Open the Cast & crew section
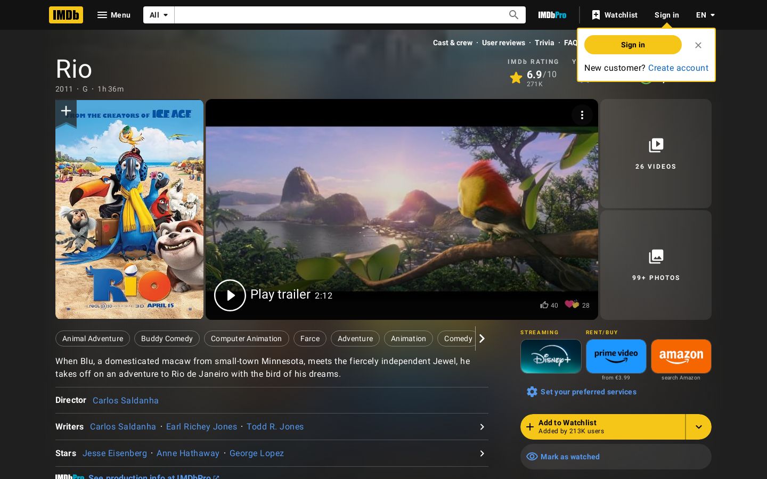Screen dimensions: 767x479 [x=453, y=43]
